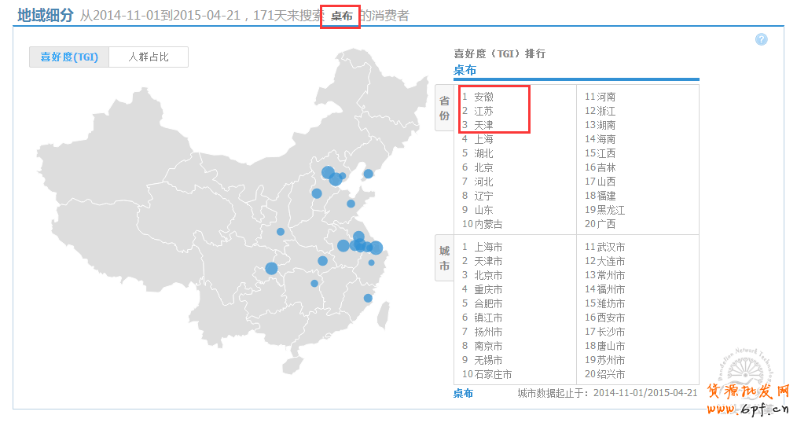Click the large bubble over Sichuan/Chongqing
This screenshot has width=797, height=426.
click(271, 269)
